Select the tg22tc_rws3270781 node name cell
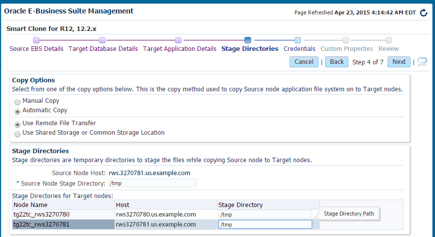 point(63,225)
